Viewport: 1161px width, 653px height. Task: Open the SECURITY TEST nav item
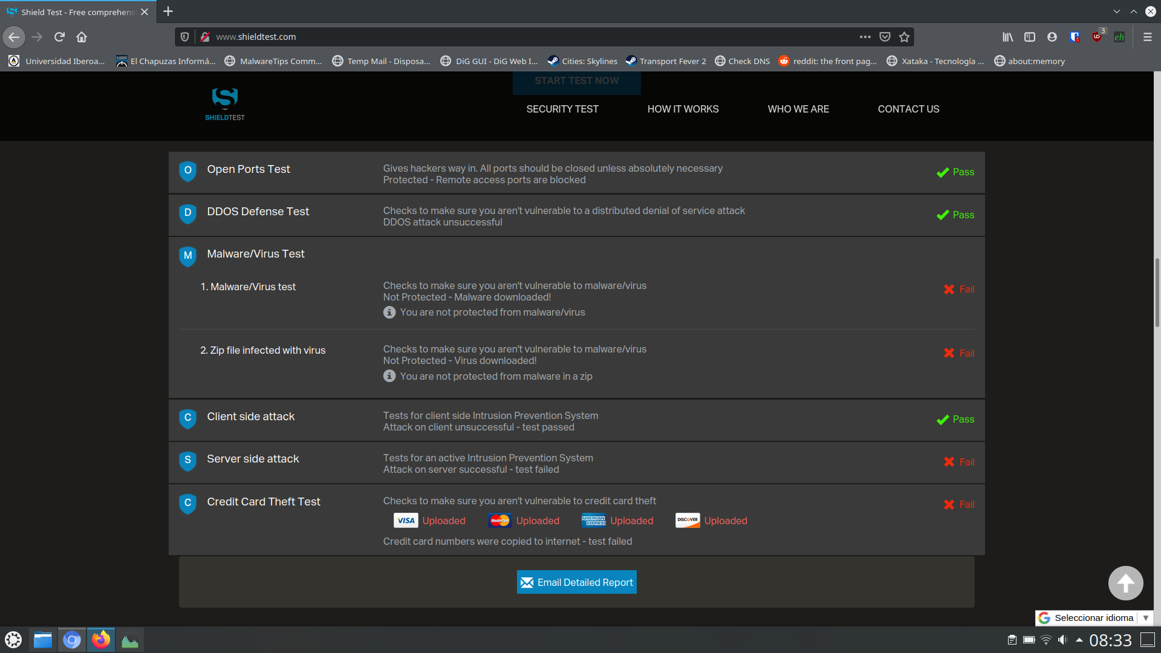click(562, 109)
